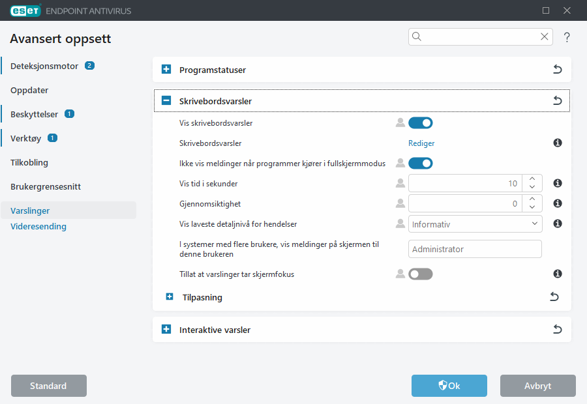The width and height of the screenshot is (587, 404).
Task: Click Avbryt to cancel
Action: (x=537, y=386)
